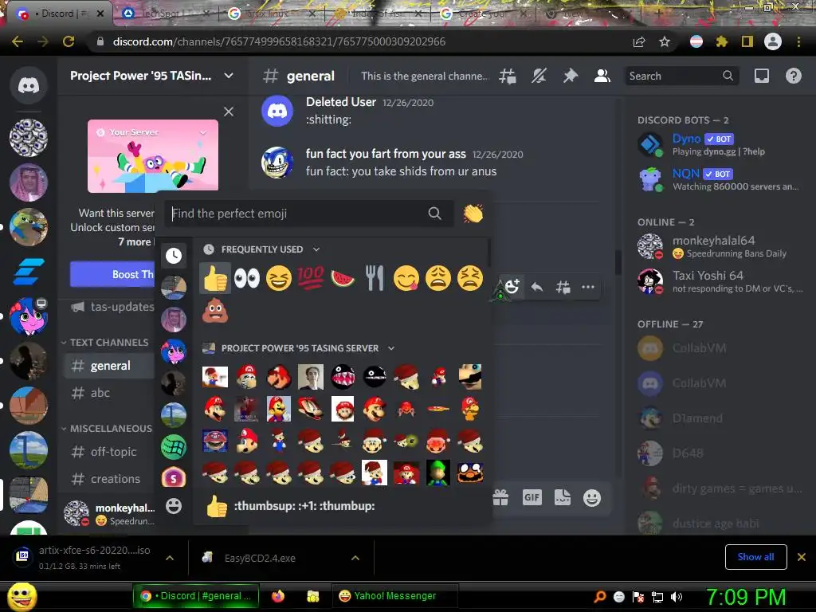Open more options three dots on message
This screenshot has width=816, height=612.
click(x=588, y=287)
